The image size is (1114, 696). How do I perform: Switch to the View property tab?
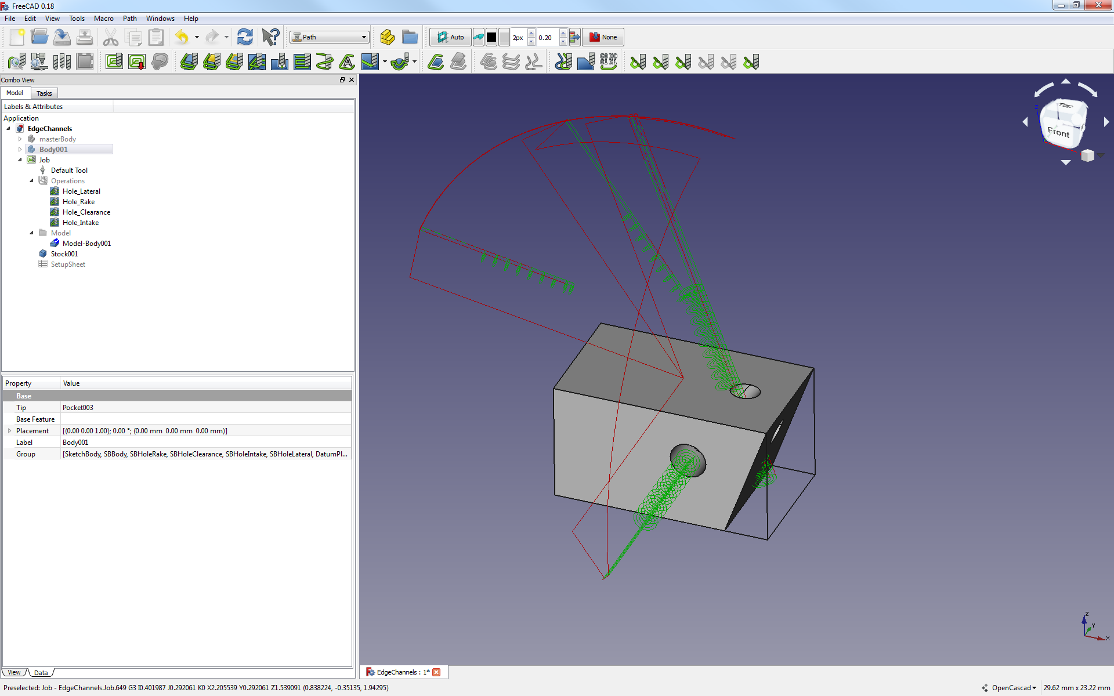(14, 673)
